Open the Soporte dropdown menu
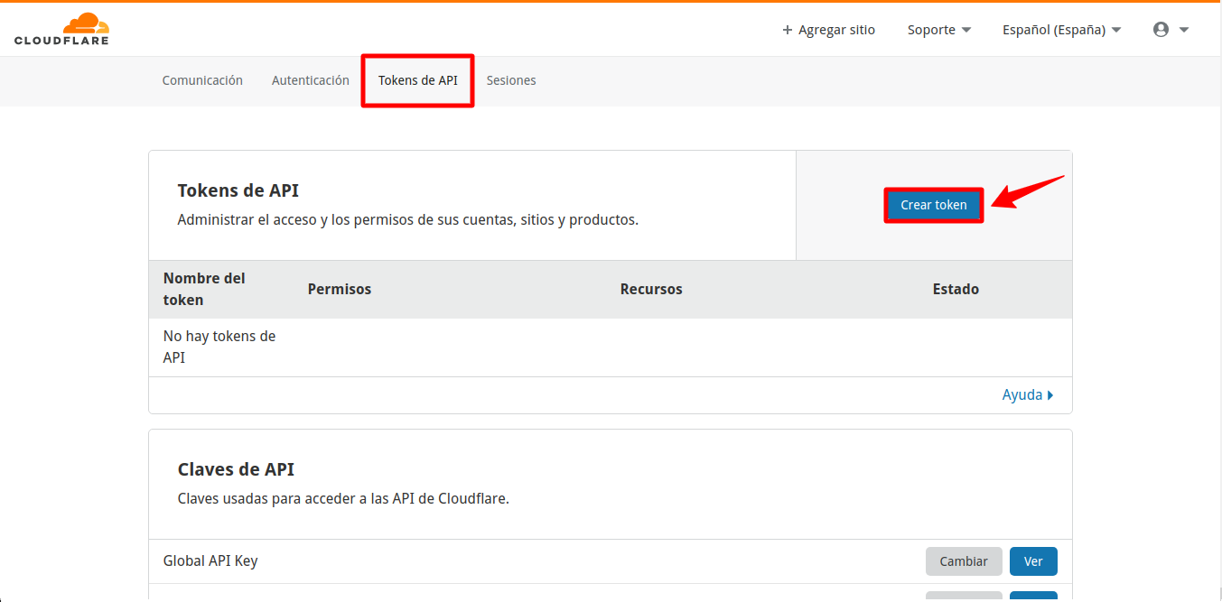Viewport: 1222px width, 602px height. coord(938,30)
